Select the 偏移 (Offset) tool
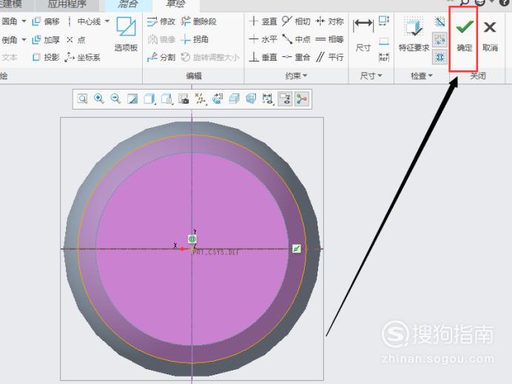Image resolution: width=512 pixels, height=384 pixels. tap(46, 21)
